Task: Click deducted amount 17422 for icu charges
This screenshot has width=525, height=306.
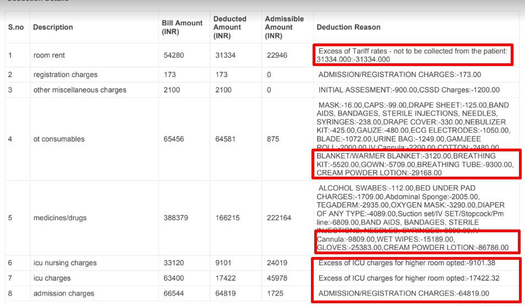Action: point(225,278)
